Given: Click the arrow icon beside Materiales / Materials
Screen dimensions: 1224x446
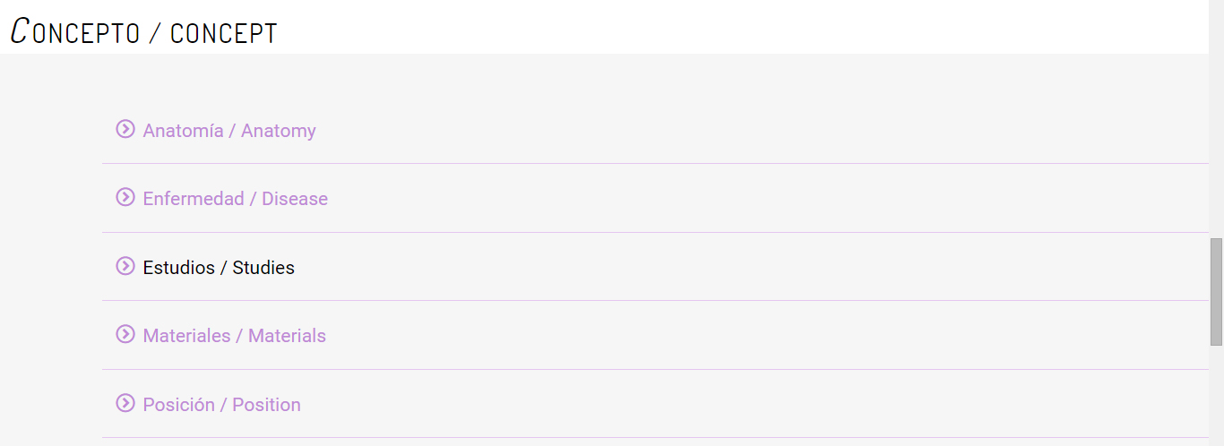Looking at the screenshot, I should tap(125, 334).
